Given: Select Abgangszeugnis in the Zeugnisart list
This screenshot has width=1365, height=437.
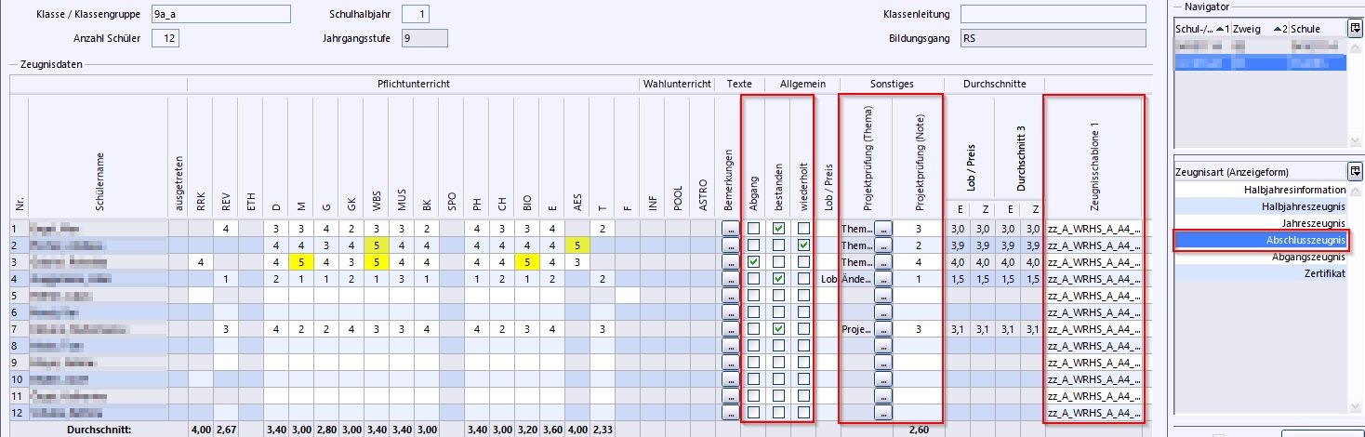Looking at the screenshot, I should (1259, 258).
